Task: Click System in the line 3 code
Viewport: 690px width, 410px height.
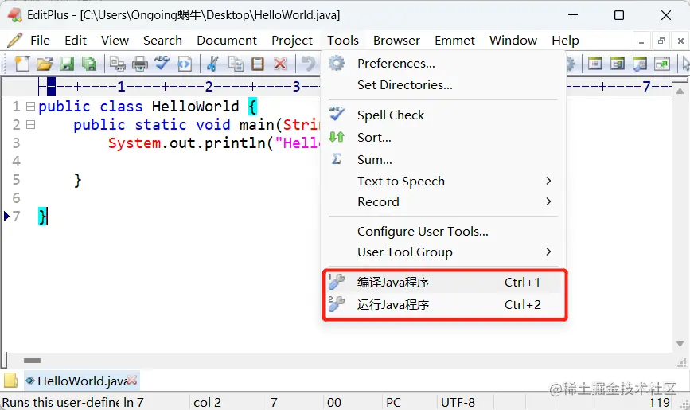Action: coord(134,143)
